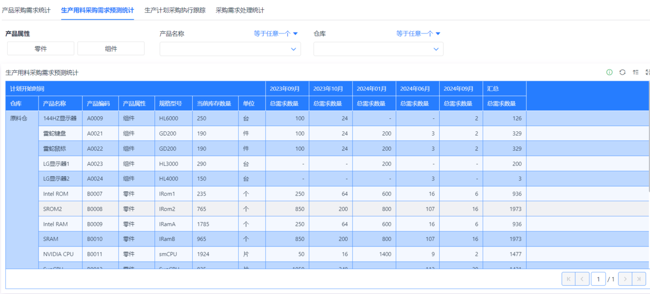Open the 生产计划采购执行跟踪 tab
The image size is (650, 294).
175,10
